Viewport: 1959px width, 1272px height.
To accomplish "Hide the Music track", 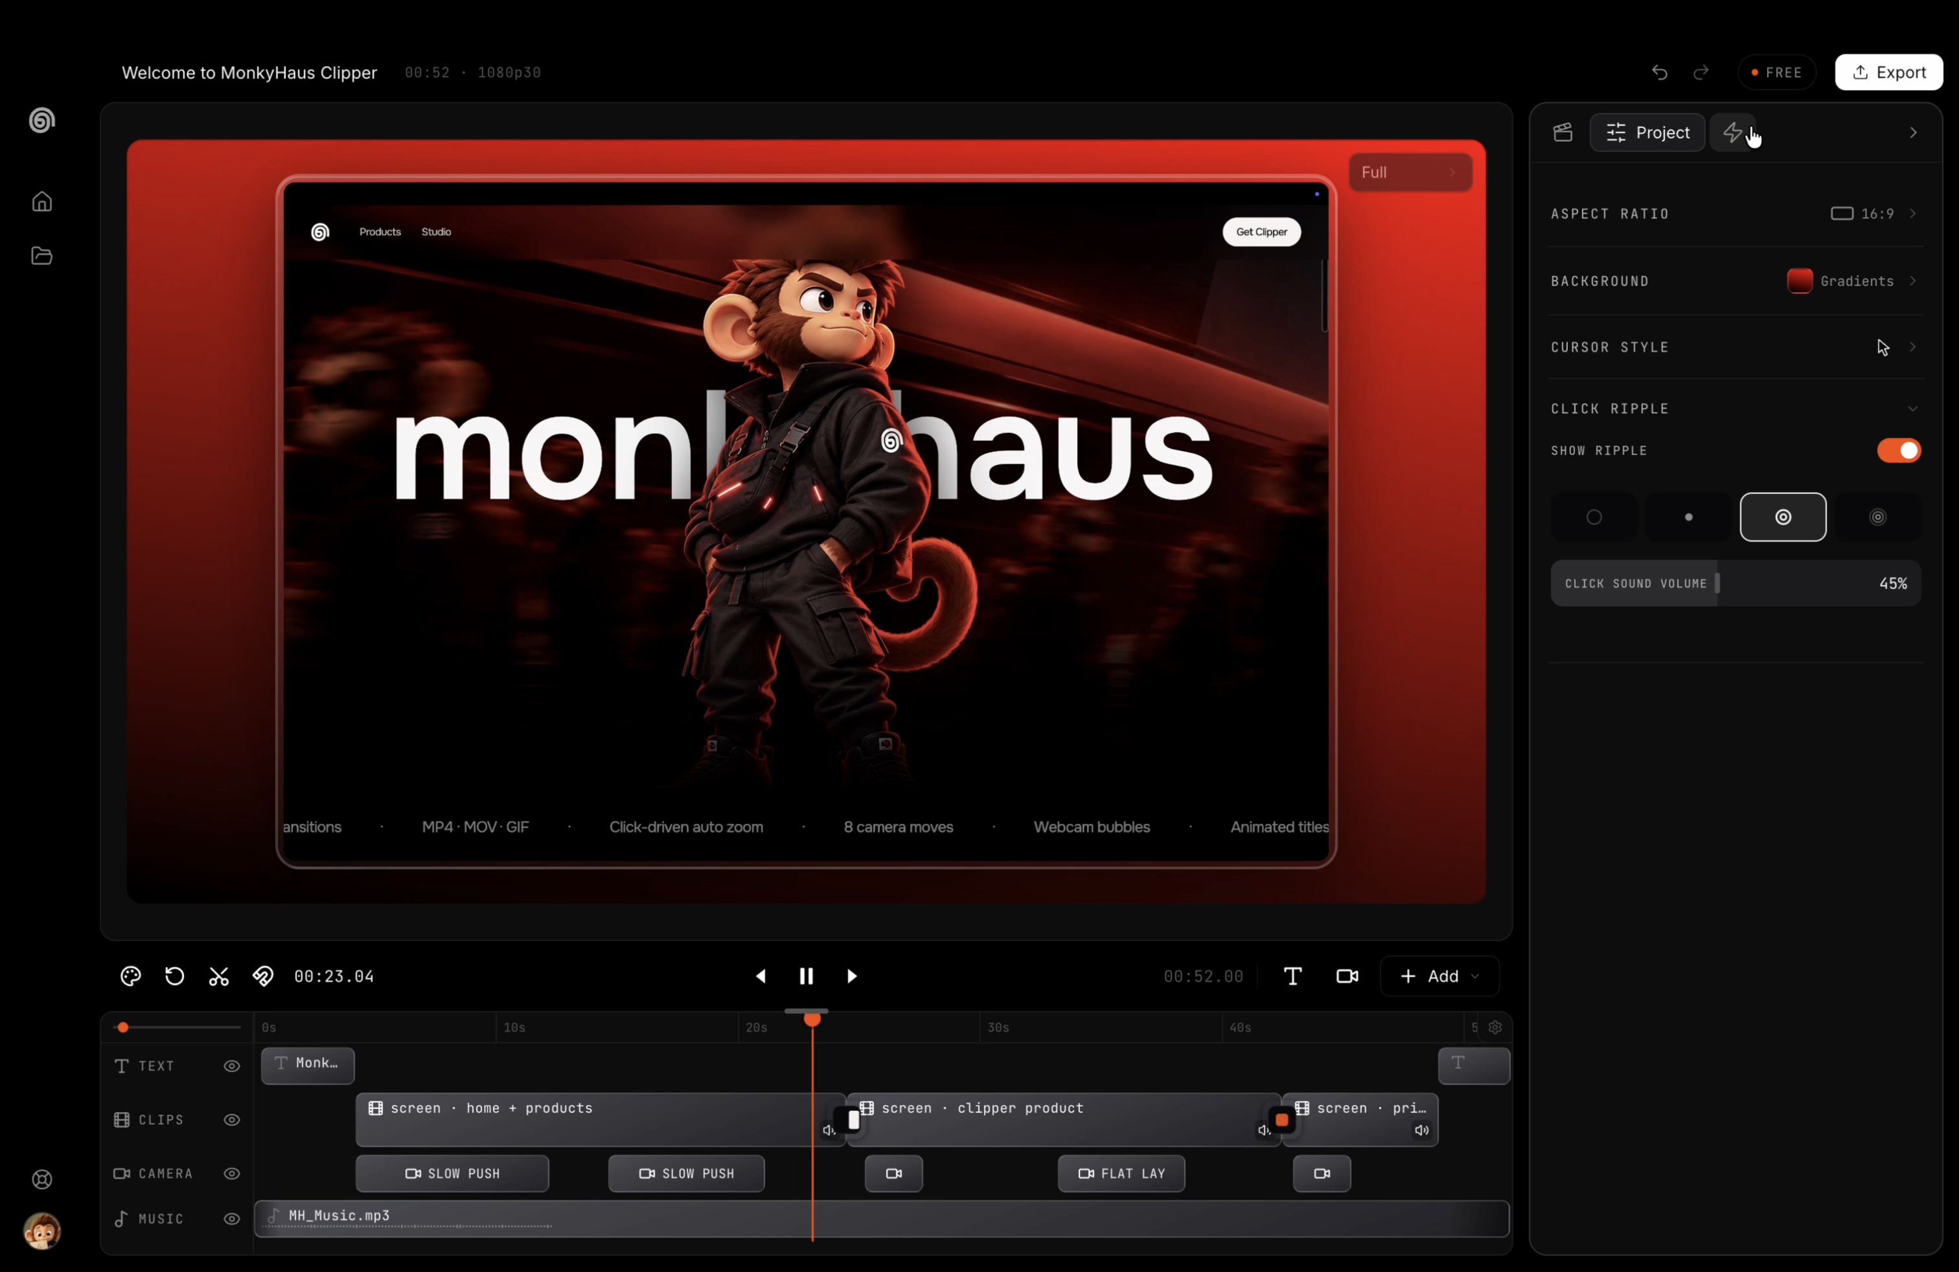I will click(x=232, y=1218).
